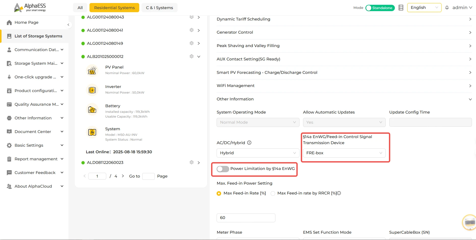This screenshot has height=240, width=476.
Task: Open the Hybrid dropdown
Action: [x=258, y=153]
